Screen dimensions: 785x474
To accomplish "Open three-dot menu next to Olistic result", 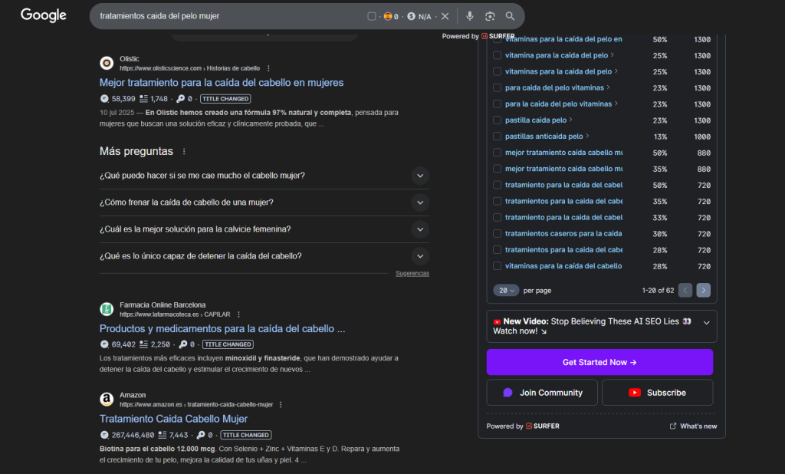I will [268, 68].
